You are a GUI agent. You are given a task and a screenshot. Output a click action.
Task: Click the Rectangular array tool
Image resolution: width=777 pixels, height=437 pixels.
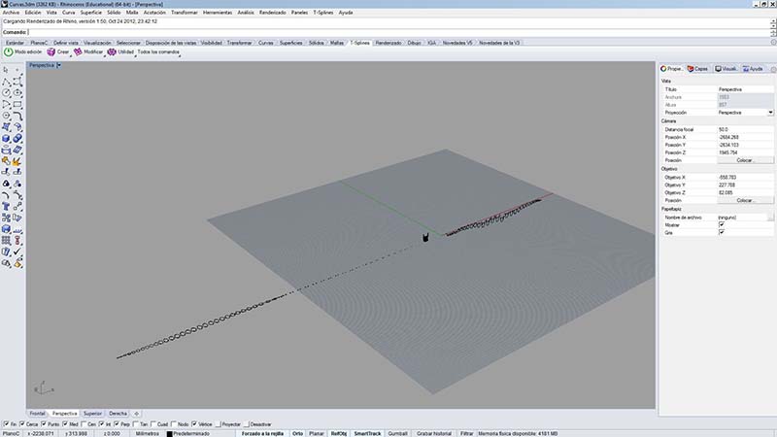(x=6, y=241)
